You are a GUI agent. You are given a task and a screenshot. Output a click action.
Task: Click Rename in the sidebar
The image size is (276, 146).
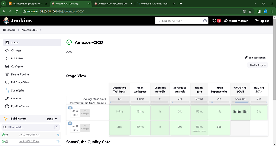[x=16, y=98]
